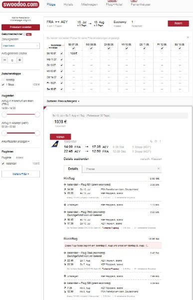Click the Wählen button
This screenshot has height=300, width=193.
coord(60,137)
